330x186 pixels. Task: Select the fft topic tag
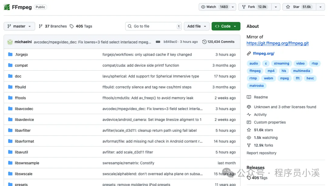[298, 78]
